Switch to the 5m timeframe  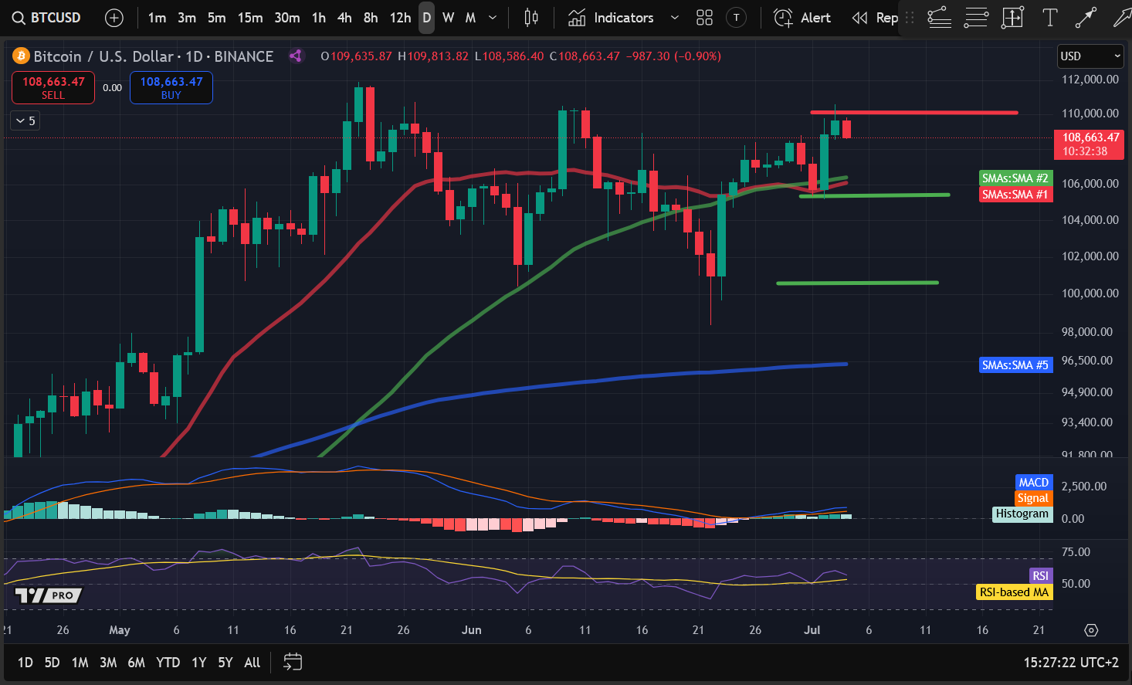(217, 18)
